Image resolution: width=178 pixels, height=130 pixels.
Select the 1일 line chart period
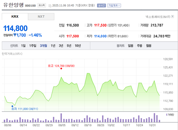[23, 46]
